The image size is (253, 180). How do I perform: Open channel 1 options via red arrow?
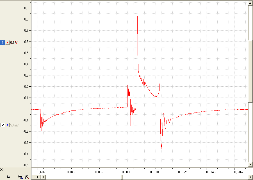(8, 43)
